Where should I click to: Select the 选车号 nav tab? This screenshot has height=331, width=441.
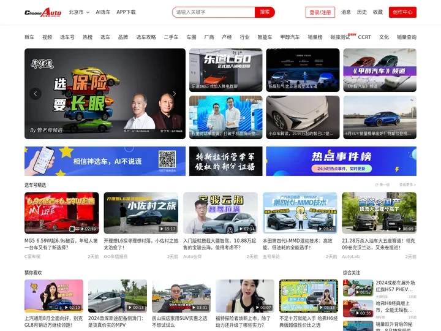point(67,37)
